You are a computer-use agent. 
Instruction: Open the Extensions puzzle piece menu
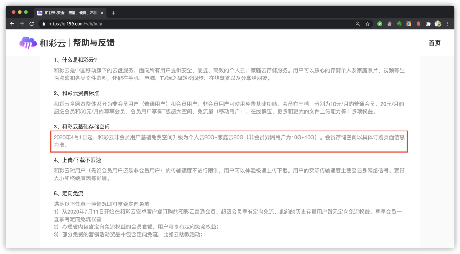click(x=428, y=24)
